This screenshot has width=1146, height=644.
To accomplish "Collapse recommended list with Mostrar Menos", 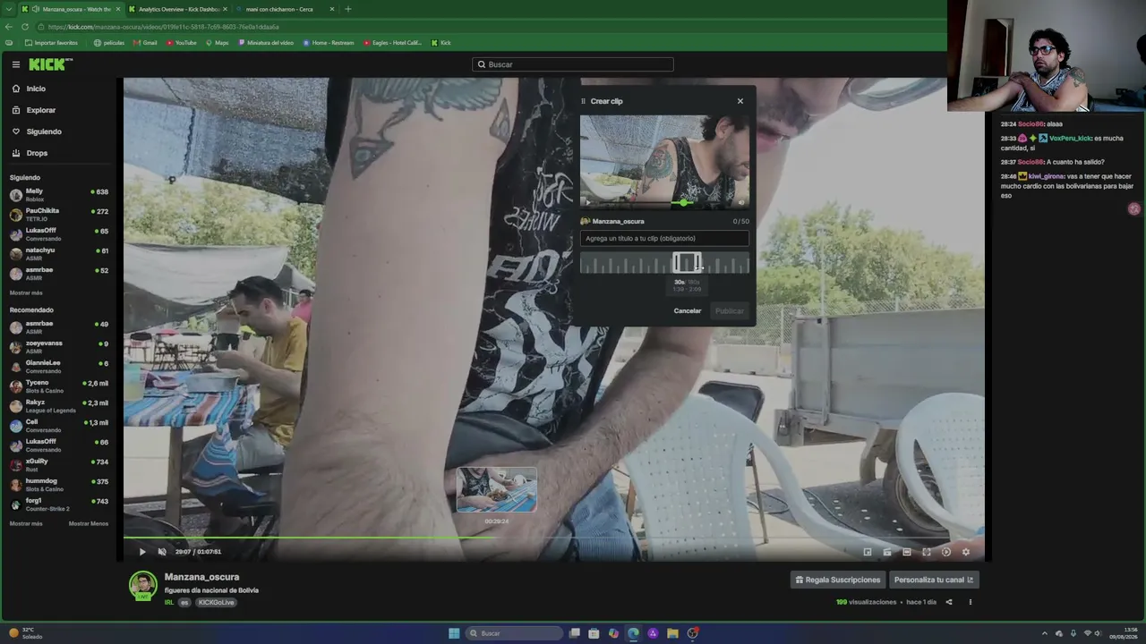I will [89, 523].
